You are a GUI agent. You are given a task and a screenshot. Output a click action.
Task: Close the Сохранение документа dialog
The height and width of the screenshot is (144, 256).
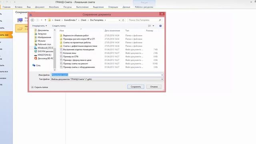(162, 14)
